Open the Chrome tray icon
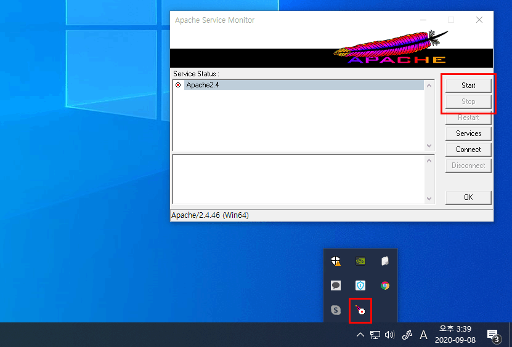The width and height of the screenshot is (512, 347). [385, 285]
